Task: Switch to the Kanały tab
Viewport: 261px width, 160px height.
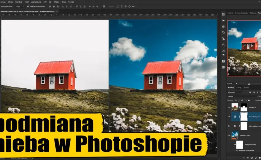Action: click(x=239, y=88)
